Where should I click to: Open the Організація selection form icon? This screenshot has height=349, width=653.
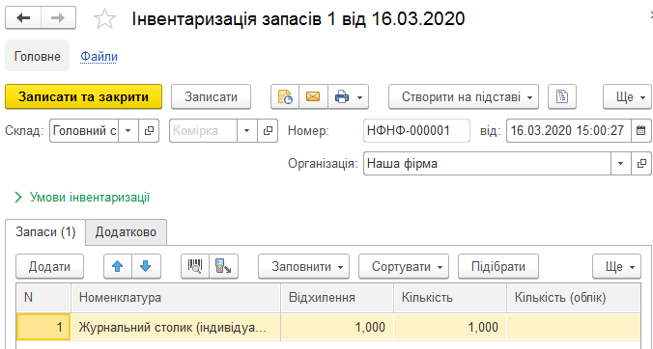pyautogui.click(x=641, y=164)
